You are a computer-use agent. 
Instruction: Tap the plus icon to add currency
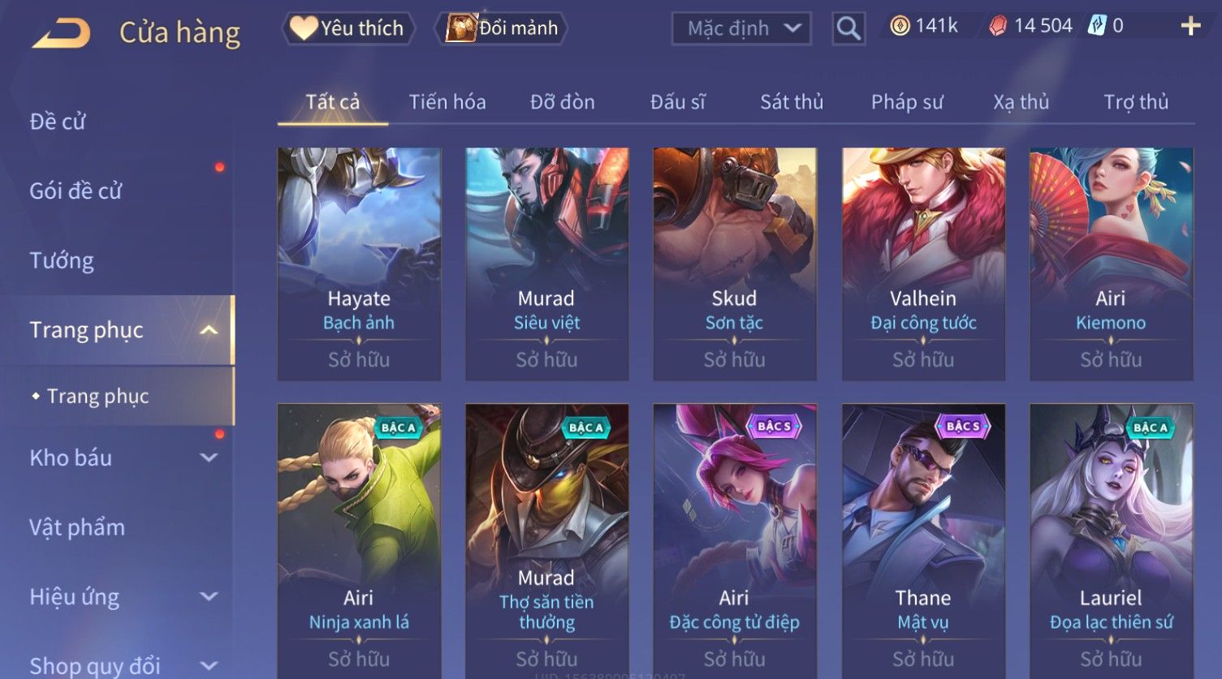coord(1190,27)
